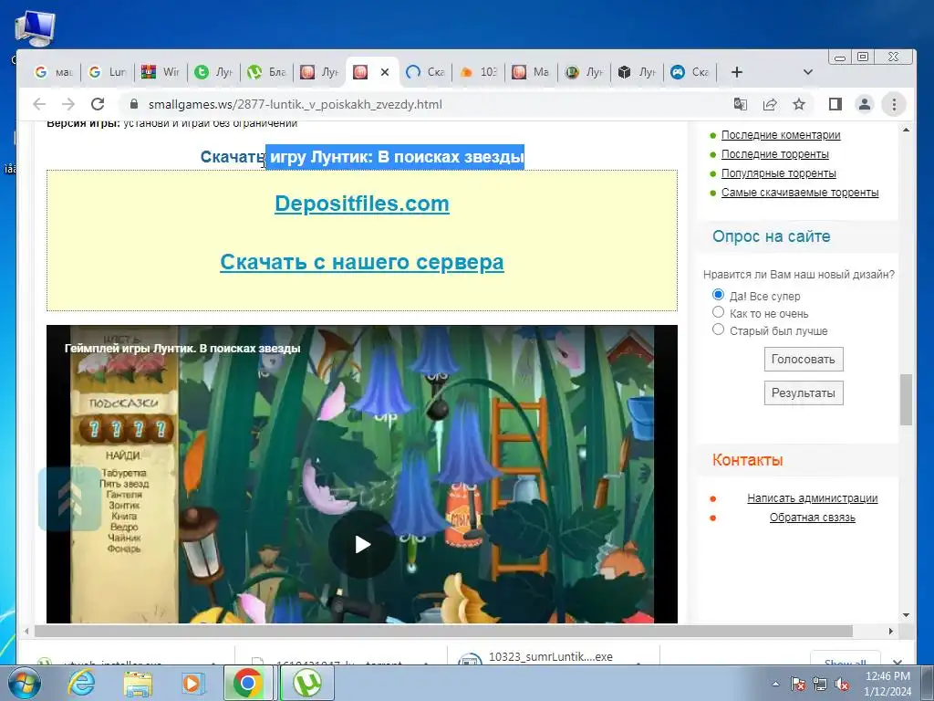
Task: Click the horizontal scrollbar thumb
Action: [x=443, y=631]
